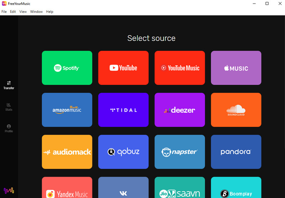
Task: Open the Help menu
Action: (50, 12)
